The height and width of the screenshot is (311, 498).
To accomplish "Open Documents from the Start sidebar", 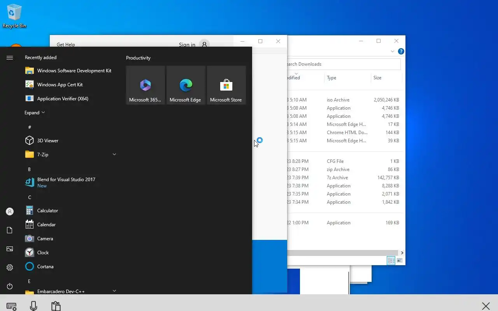I will [x=10, y=231].
